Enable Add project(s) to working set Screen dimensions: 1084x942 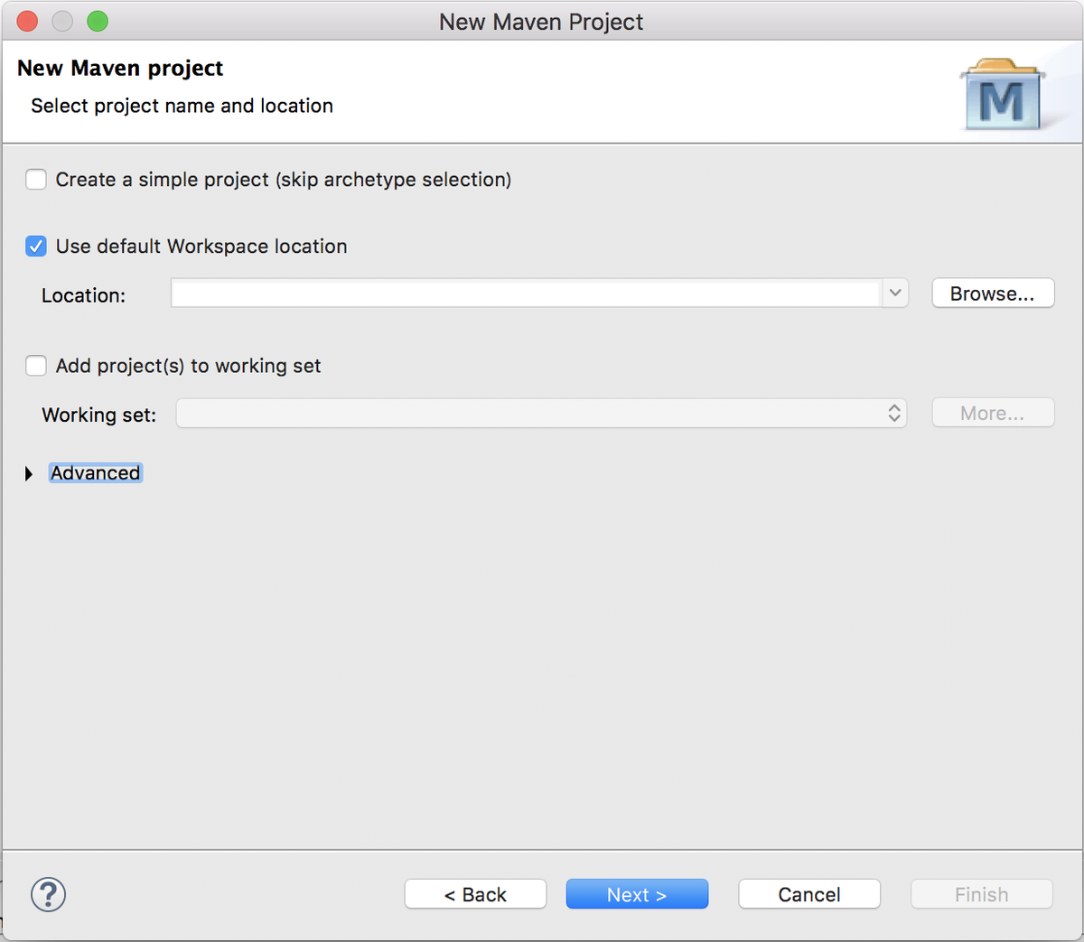[x=36, y=366]
